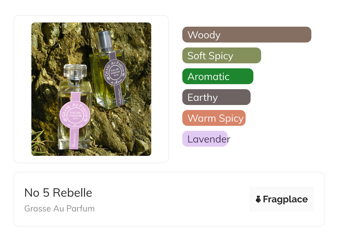The width and height of the screenshot is (338, 240).
Task: Click the purple round Eau de Parfum N°10 label
Action: (115, 72)
